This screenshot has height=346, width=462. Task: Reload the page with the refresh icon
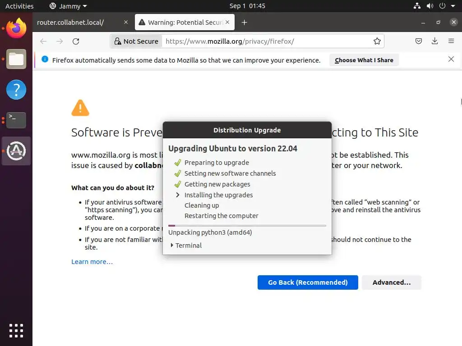76,41
